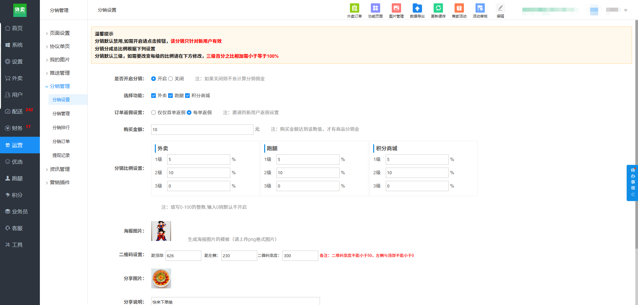Select 运营 in the dark sidebar

coord(20,145)
